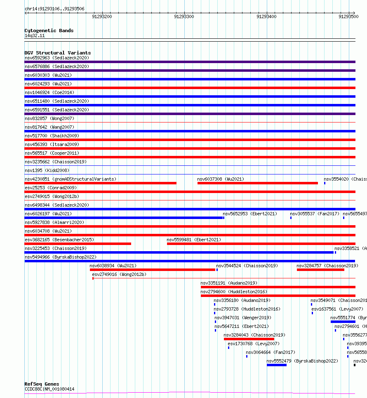Click nsv6037308 (Wu2021) label
Screen dimensions: 367x398
tap(221, 179)
